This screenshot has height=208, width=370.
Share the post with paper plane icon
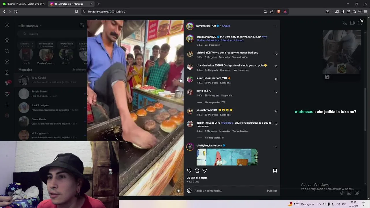point(205,171)
